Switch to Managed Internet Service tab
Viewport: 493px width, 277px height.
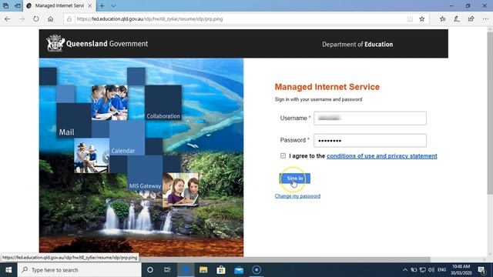(x=59, y=5)
